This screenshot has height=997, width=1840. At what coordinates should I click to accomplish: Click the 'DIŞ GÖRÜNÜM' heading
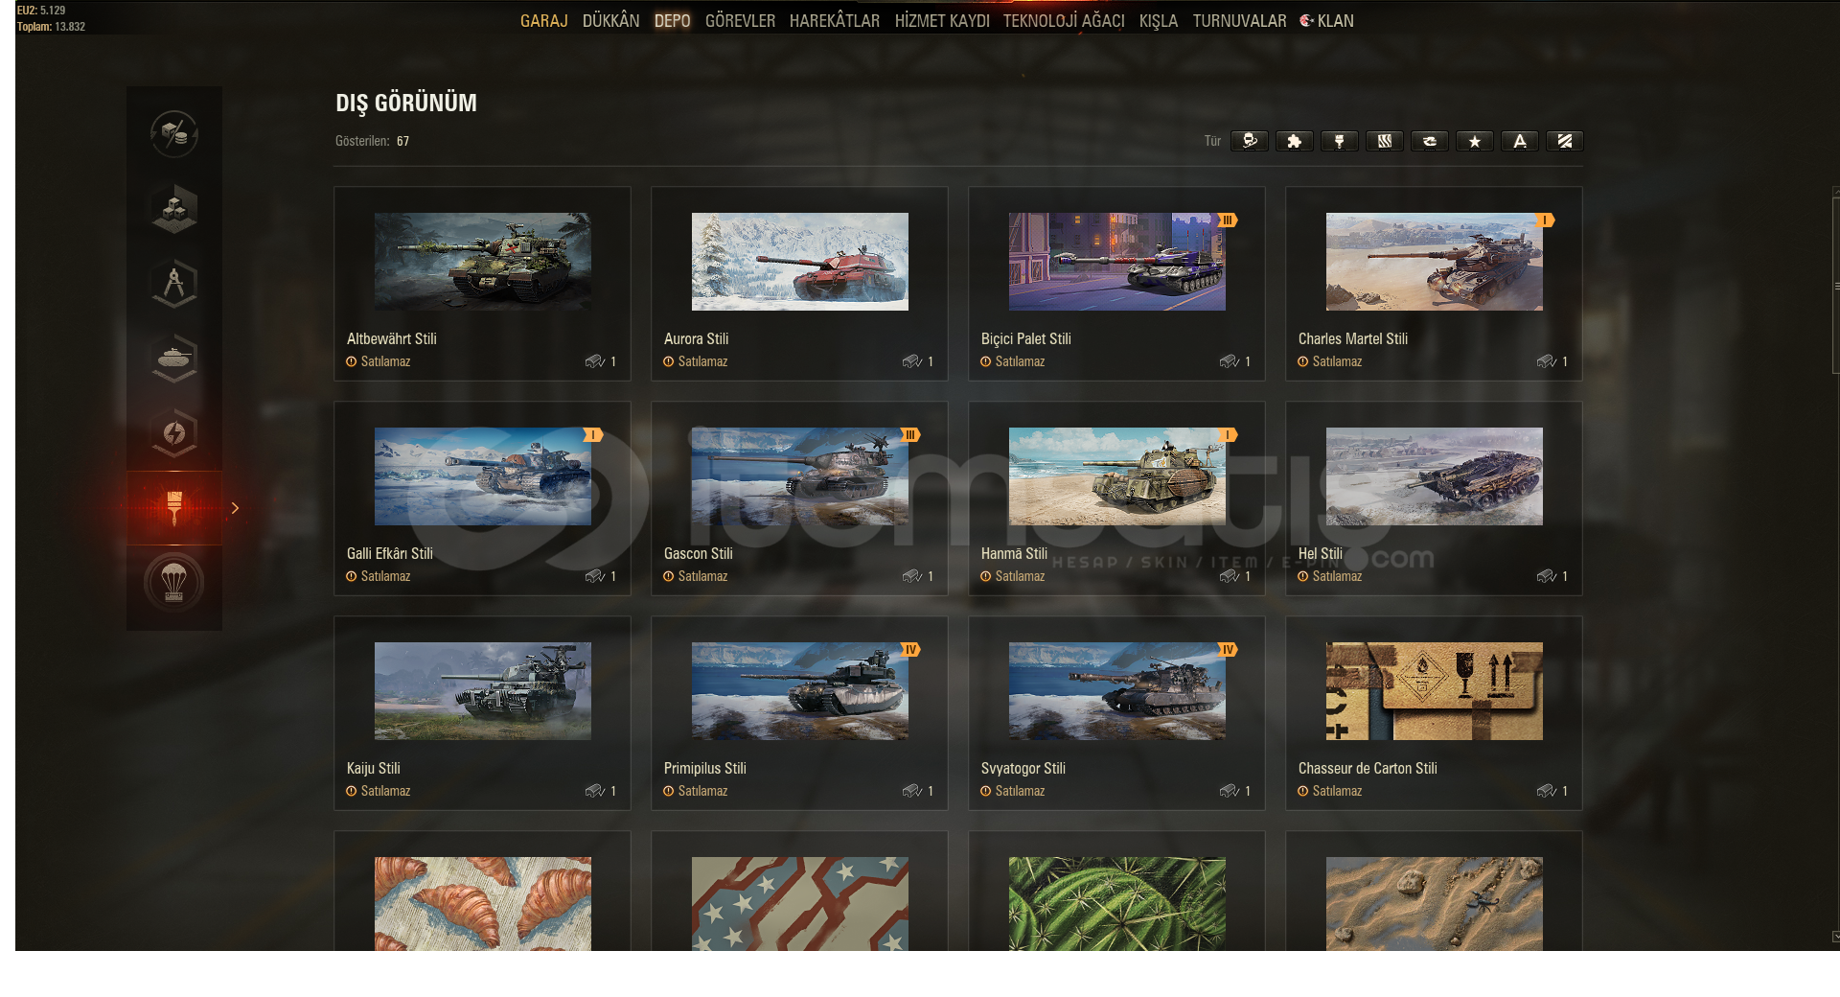point(406,103)
